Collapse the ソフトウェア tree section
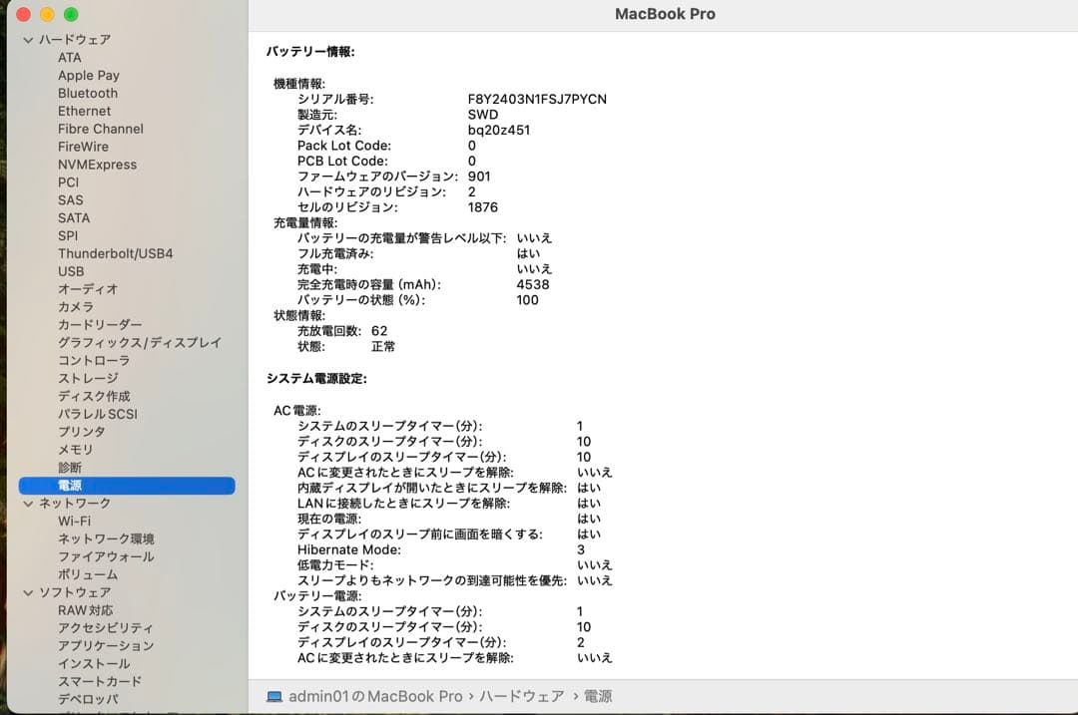The height and width of the screenshot is (715, 1078). pyautogui.click(x=28, y=591)
